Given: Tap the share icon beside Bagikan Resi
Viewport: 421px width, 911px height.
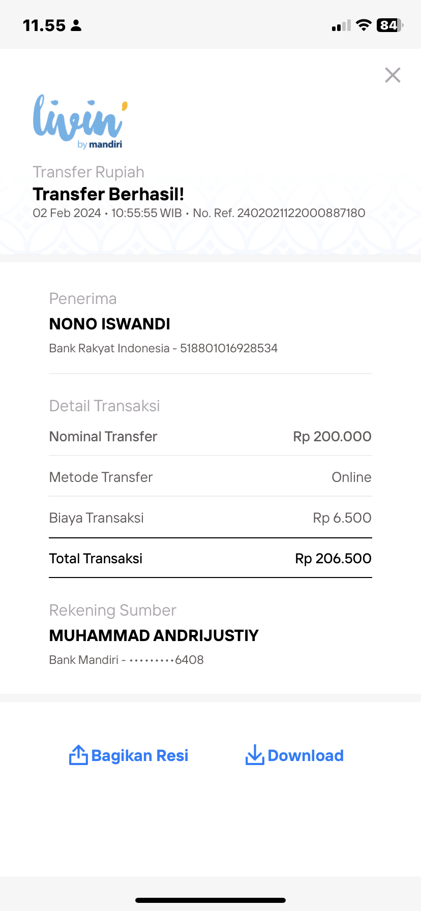Looking at the screenshot, I should point(78,755).
